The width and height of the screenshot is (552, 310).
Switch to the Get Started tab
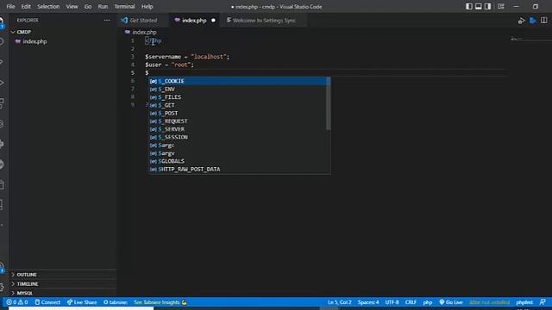pyautogui.click(x=143, y=21)
